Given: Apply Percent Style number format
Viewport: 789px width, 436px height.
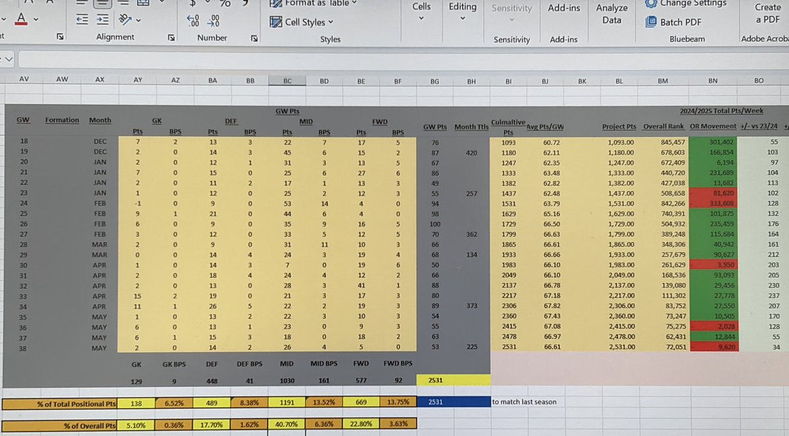Looking at the screenshot, I should click(225, 3).
